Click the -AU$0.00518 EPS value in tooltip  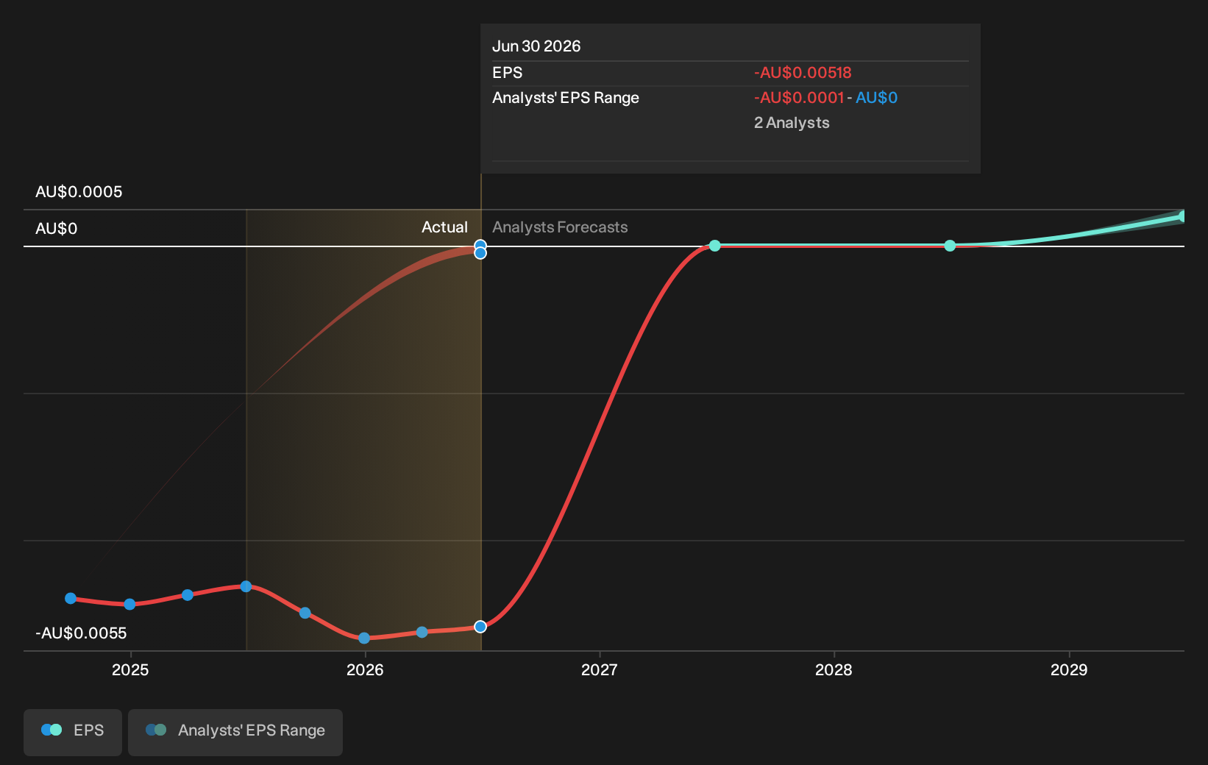pyautogui.click(x=803, y=73)
